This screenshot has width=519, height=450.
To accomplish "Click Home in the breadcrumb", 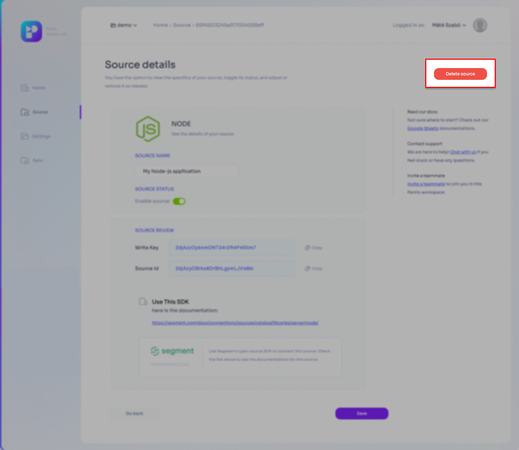I will tap(160, 25).
